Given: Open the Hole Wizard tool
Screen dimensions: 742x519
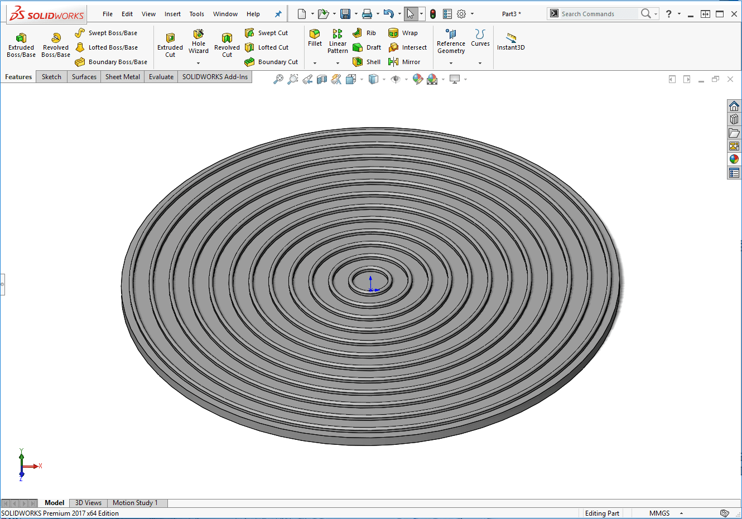Looking at the screenshot, I should pos(198,41).
